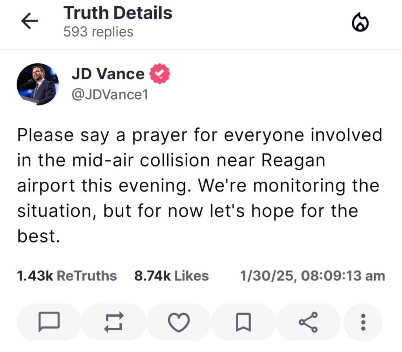The height and width of the screenshot is (352, 402).
Task: Click the red verified badge beside JD Vance
Action: [160, 74]
